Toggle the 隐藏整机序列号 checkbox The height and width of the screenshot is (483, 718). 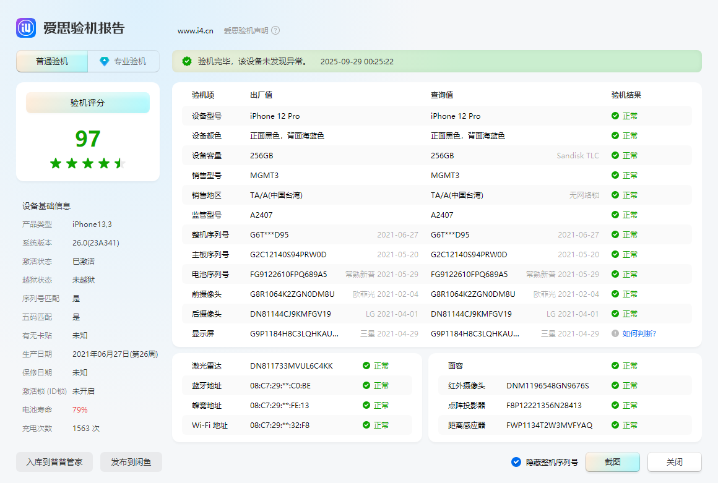pos(516,462)
